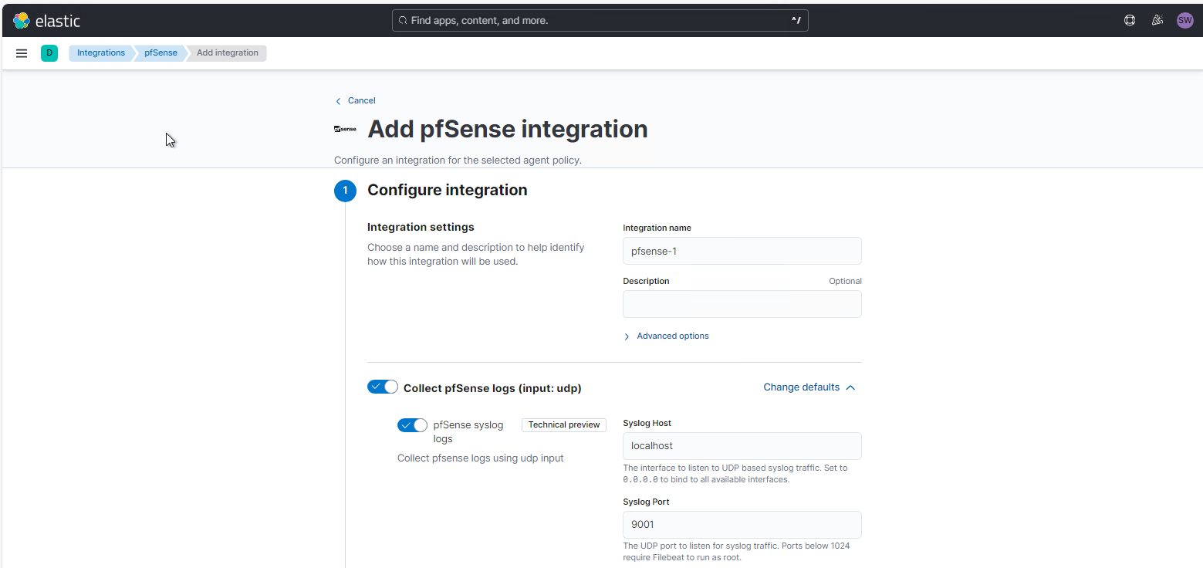This screenshot has height=568, width=1203.
Task: Open the newsfeed celebration icon
Action: [x=1157, y=21]
